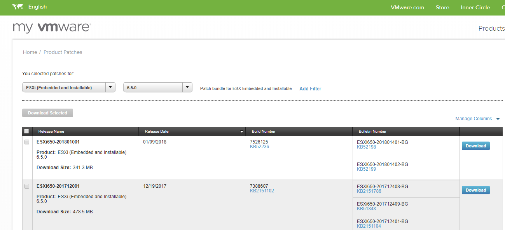
Task: Open the KB2151102 build link
Action: (262, 191)
